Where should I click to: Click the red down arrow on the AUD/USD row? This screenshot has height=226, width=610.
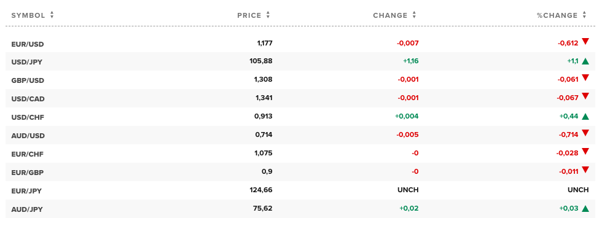tap(585, 133)
